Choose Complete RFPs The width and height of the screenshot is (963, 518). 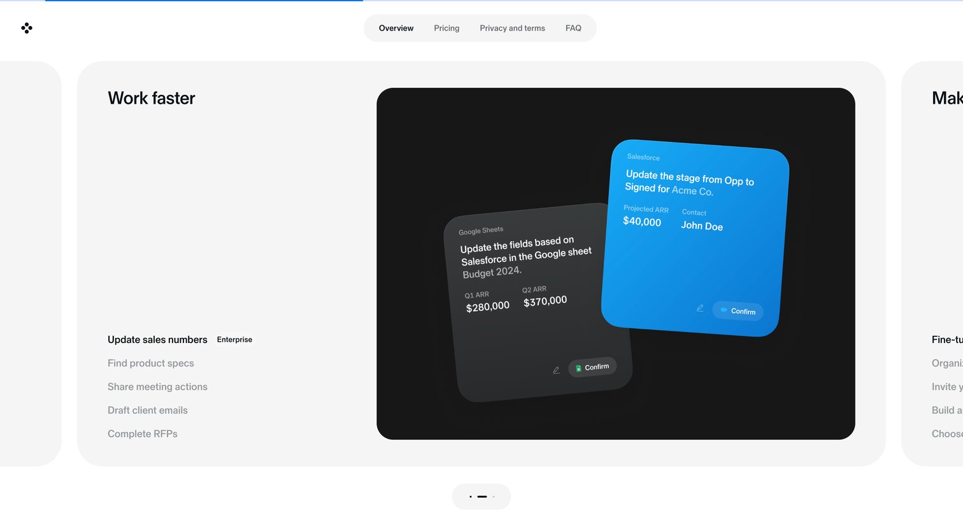click(x=143, y=434)
